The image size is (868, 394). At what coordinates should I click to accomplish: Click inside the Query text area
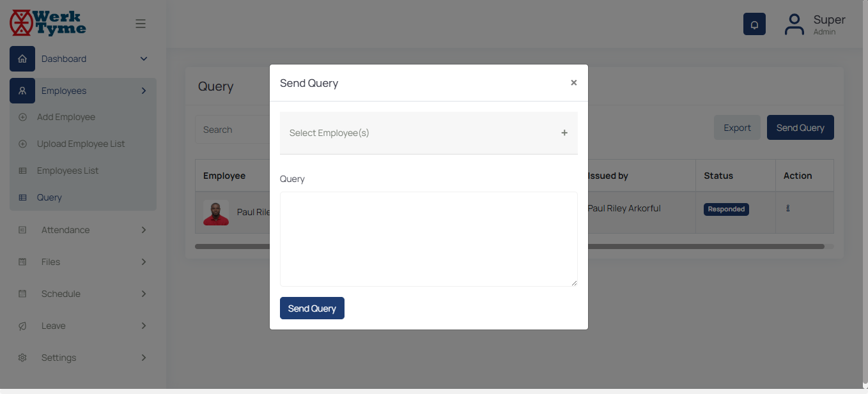pyautogui.click(x=428, y=239)
